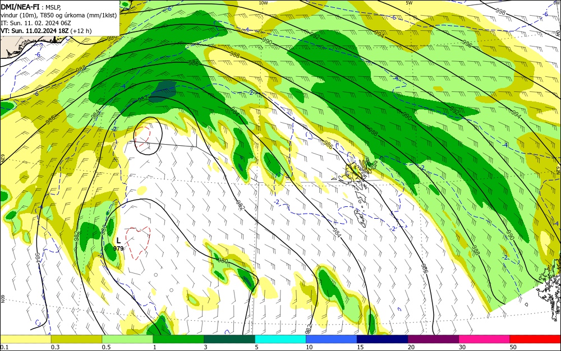Click the legend value 0.1
Viewport: 561px width, 351px height.
[x=4, y=347]
